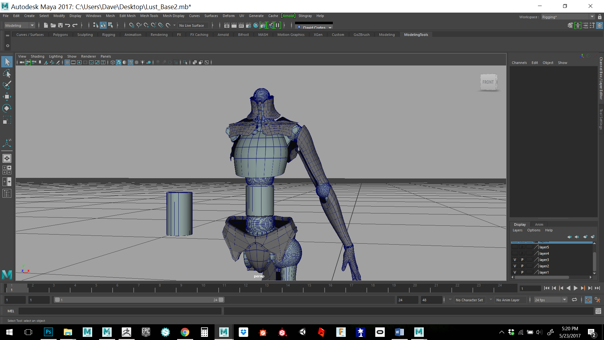Show hidden Windows tray icons chevron
Viewport: 604px width, 340px height.
[x=502, y=332]
